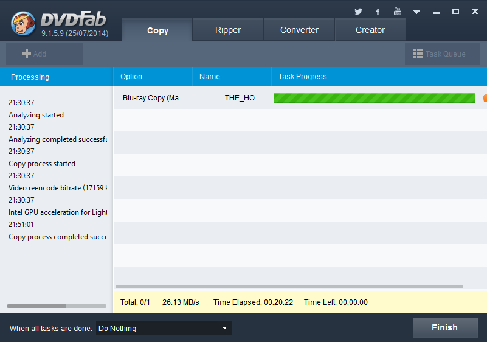Maximize the DVDFab window

point(455,12)
